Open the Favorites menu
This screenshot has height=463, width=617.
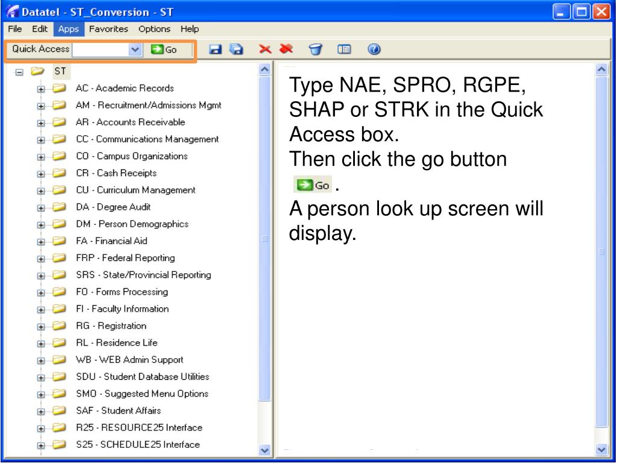pyautogui.click(x=108, y=29)
